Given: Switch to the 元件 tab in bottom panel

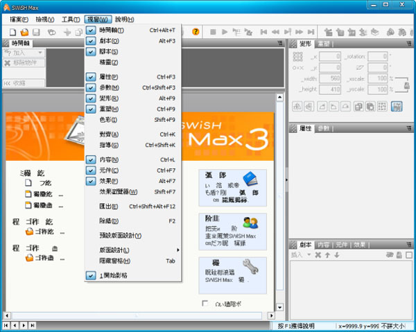Looking at the screenshot, I should click(341, 245).
